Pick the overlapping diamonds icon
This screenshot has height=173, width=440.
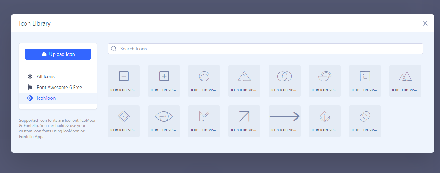point(123,121)
